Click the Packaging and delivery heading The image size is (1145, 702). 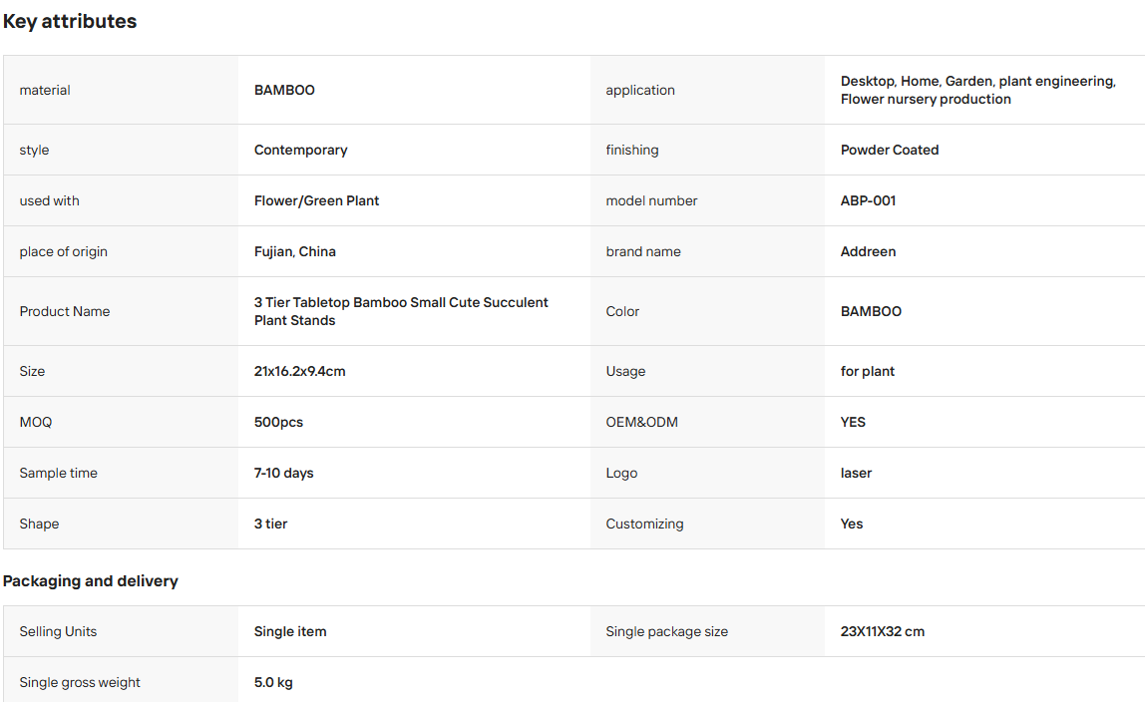[91, 581]
